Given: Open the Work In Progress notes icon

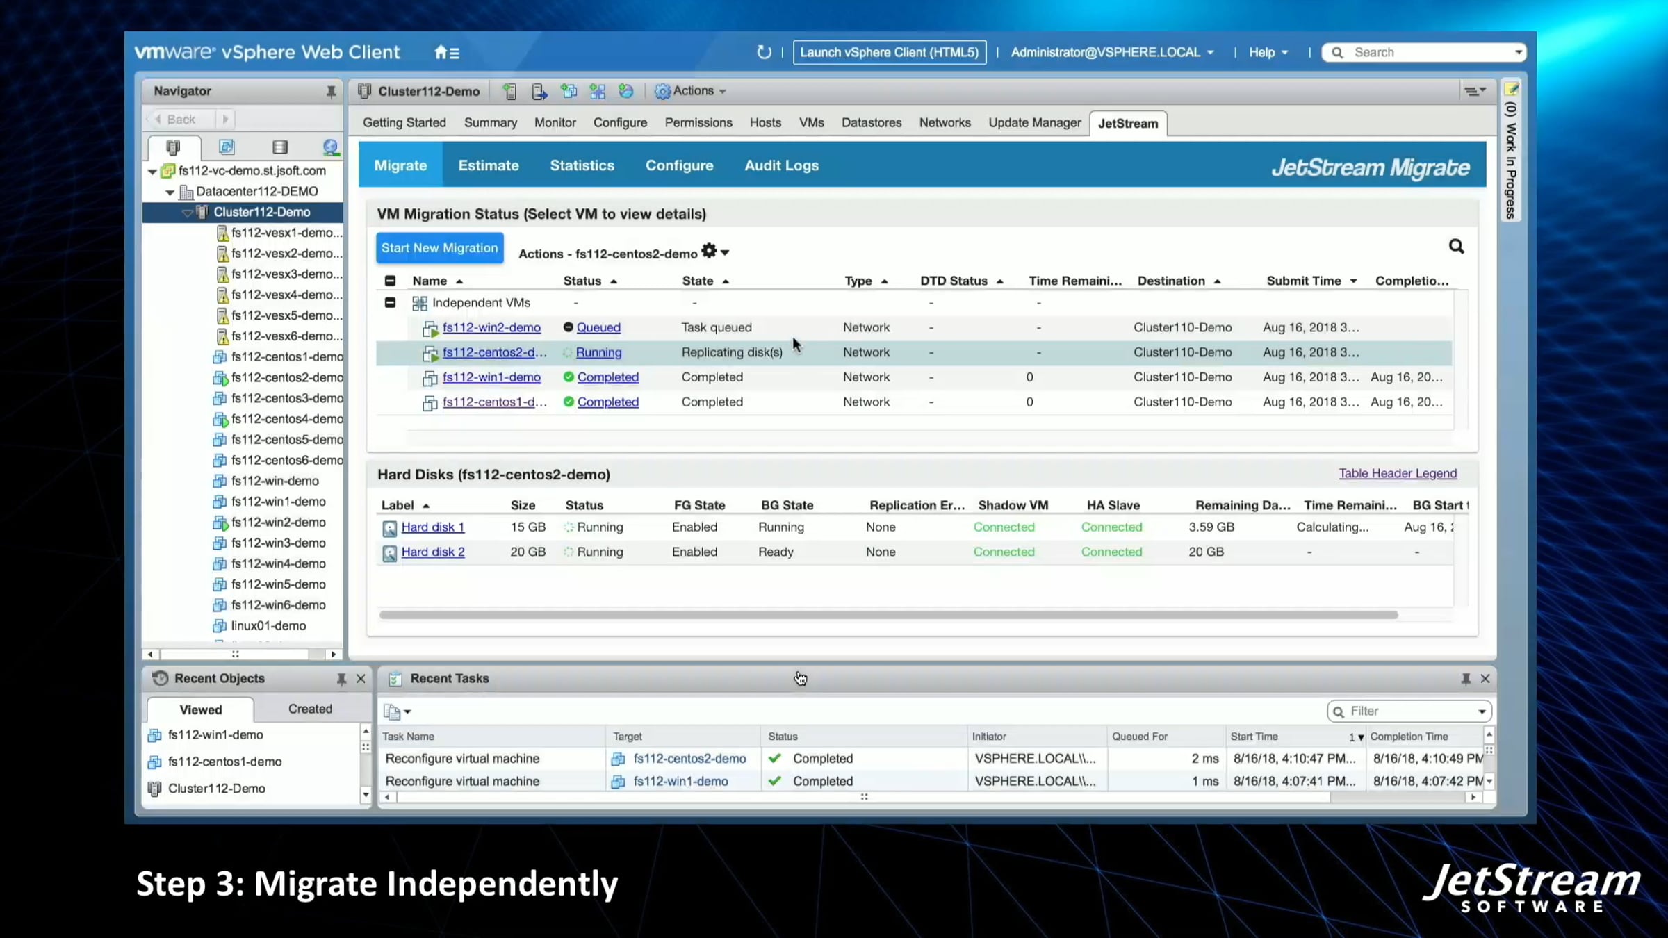Looking at the screenshot, I should coord(1511,89).
